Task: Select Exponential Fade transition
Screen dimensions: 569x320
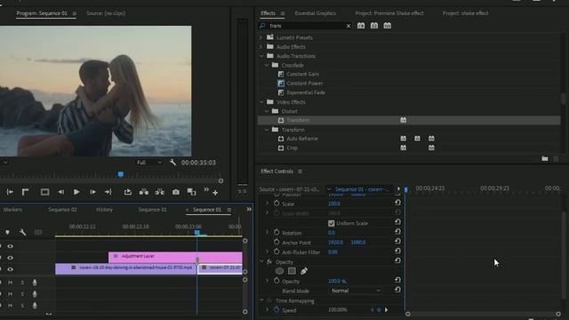Action: point(306,92)
